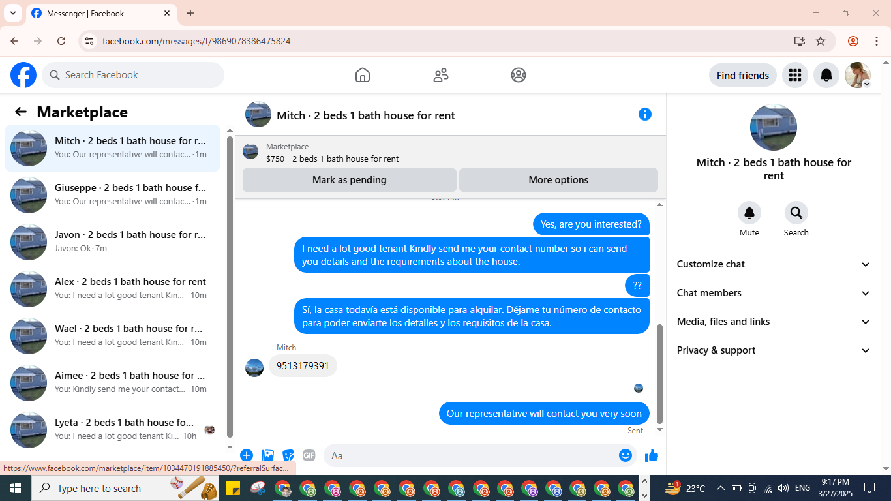Viewport: 891px width, 501px height.
Task: Click the chat messages scrollbar thumb
Action: tap(659, 374)
